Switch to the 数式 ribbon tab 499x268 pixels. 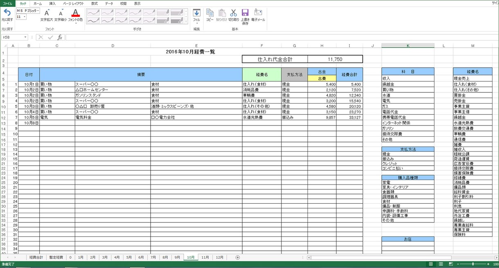click(94, 3)
